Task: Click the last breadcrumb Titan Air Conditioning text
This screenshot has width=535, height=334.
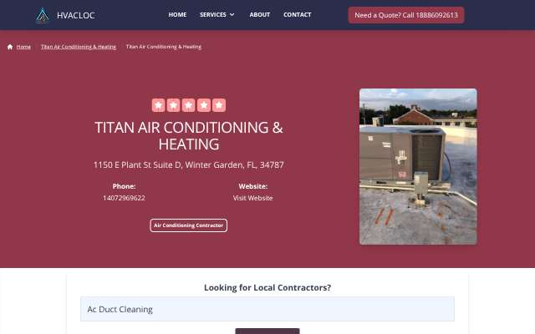Action: coord(164,47)
